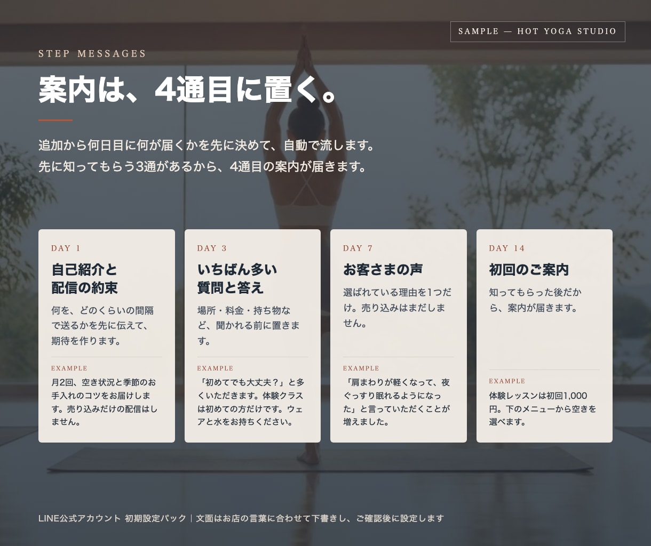Click the headline 案内は、4通目に置く。
Image resolution: width=651 pixels, height=546 pixels.
click(x=188, y=89)
